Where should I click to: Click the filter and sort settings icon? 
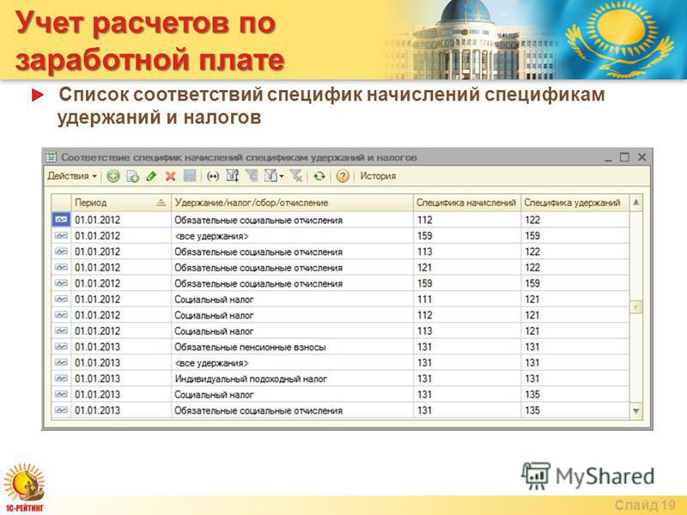click(x=232, y=176)
